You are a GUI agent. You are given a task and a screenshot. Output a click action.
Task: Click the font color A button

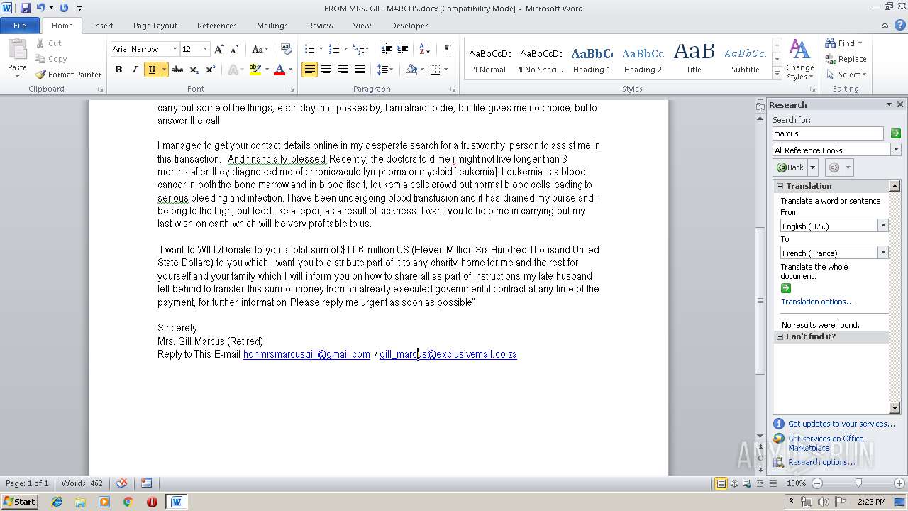click(x=279, y=70)
